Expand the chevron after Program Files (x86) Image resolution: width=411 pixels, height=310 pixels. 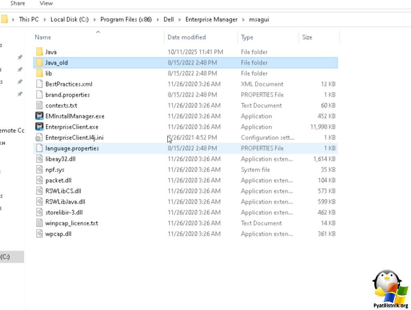point(158,20)
